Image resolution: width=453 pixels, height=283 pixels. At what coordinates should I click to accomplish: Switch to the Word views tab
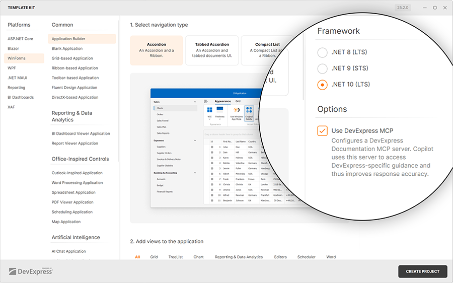coord(331,257)
